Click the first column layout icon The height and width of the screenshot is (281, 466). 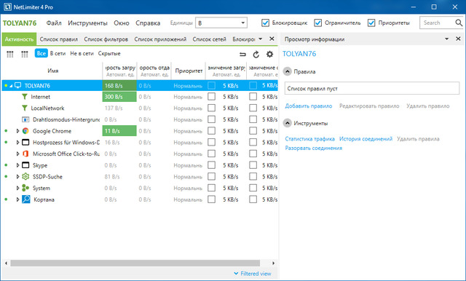point(10,54)
